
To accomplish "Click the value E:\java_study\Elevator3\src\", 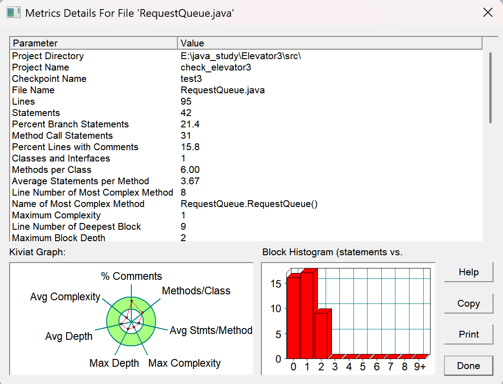I will (241, 56).
